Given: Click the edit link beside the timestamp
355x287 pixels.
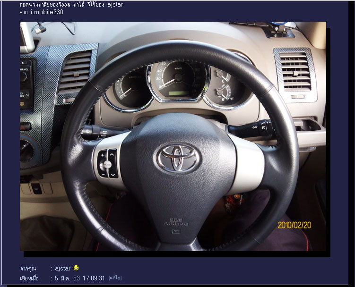Looking at the screenshot, I should (x=115, y=278).
